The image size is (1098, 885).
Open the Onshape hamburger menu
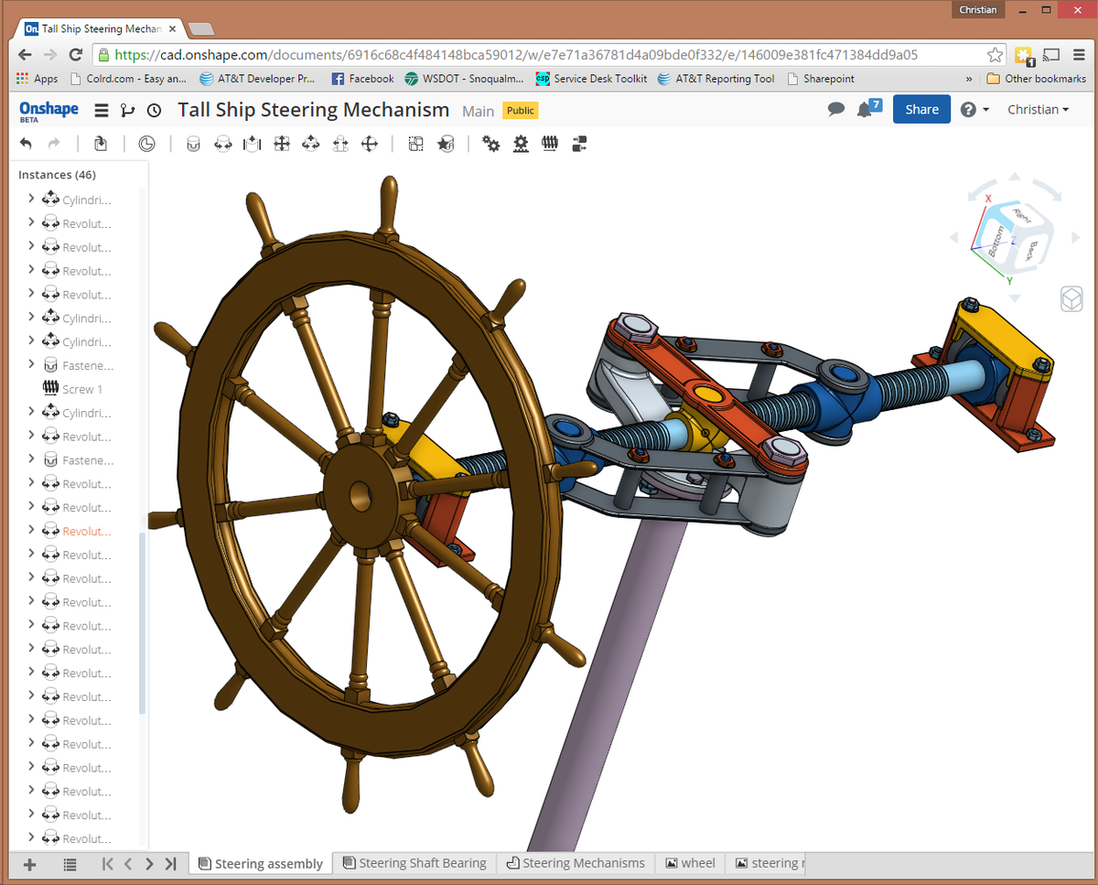(x=102, y=111)
